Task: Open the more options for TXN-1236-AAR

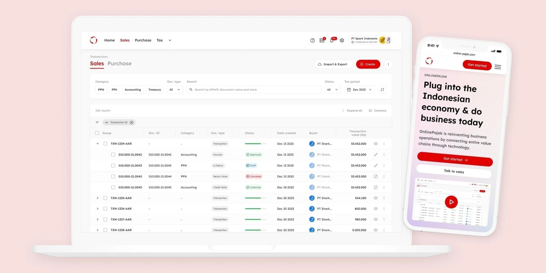Action: (x=384, y=209)
